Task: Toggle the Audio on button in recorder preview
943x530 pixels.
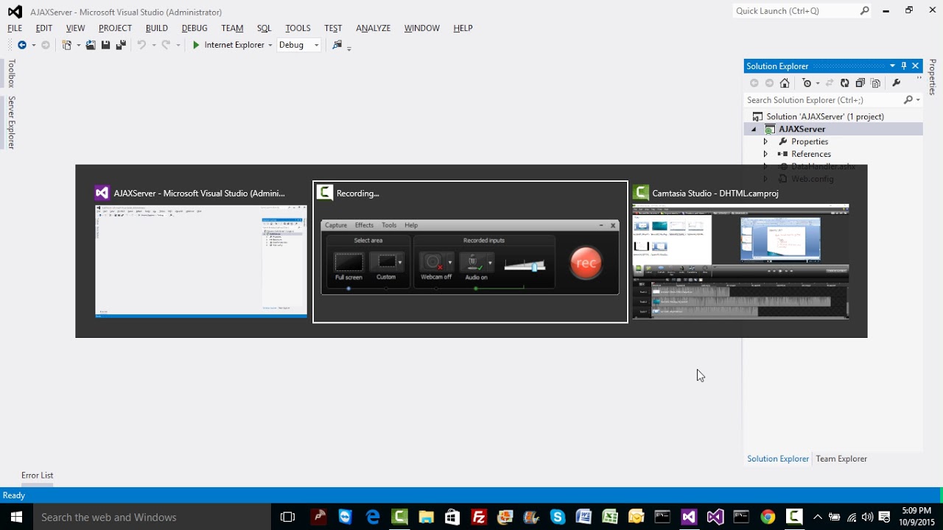Action: [x=476, y=262]
